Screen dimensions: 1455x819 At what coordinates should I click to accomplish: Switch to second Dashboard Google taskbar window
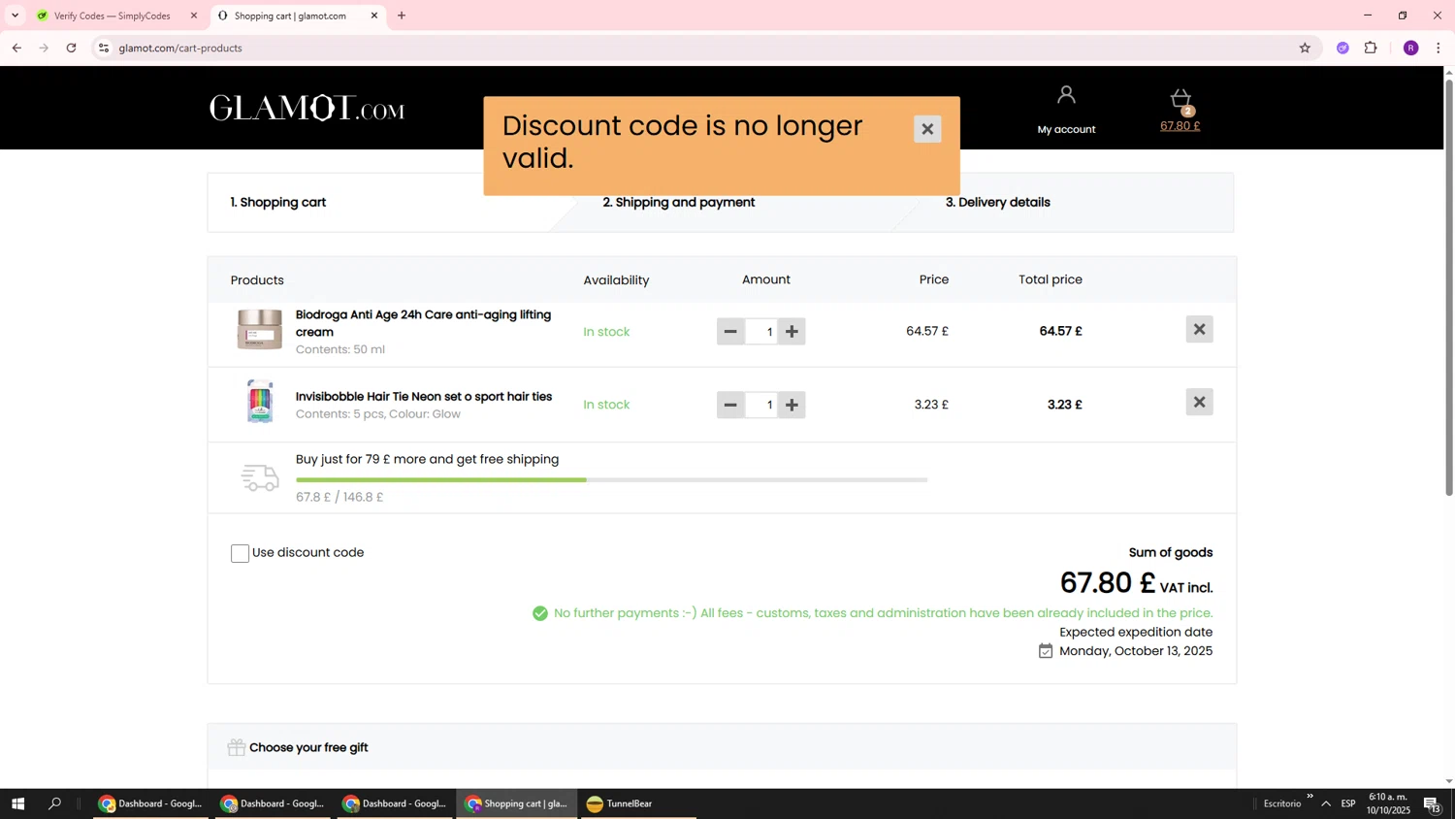[x=273, y=803]
